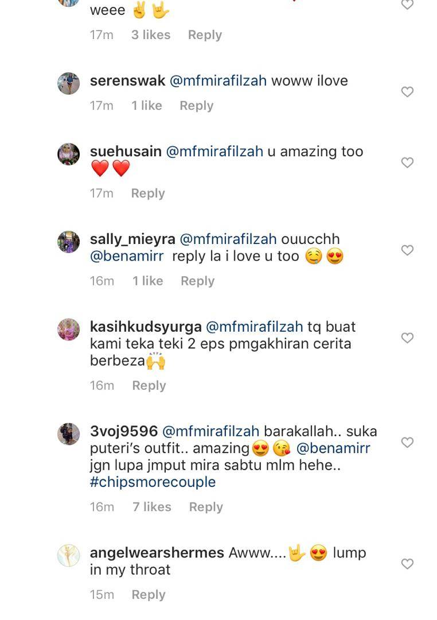
Task: Tap heart next to angelwearshermes comment
Action: [x=407, y=564]
